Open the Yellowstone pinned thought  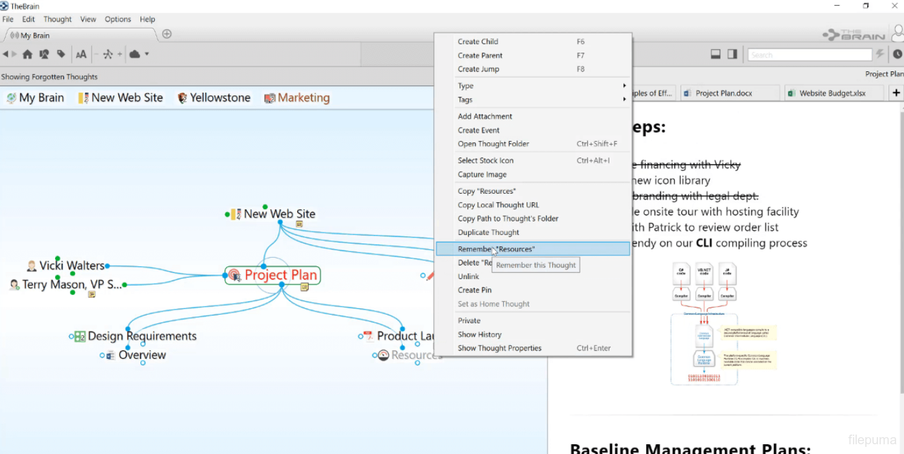[220, 98]
